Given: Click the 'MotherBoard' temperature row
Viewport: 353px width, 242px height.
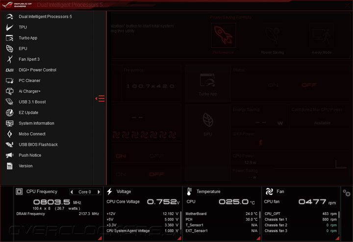Looking at the screenshot, I should coord(221,214).
